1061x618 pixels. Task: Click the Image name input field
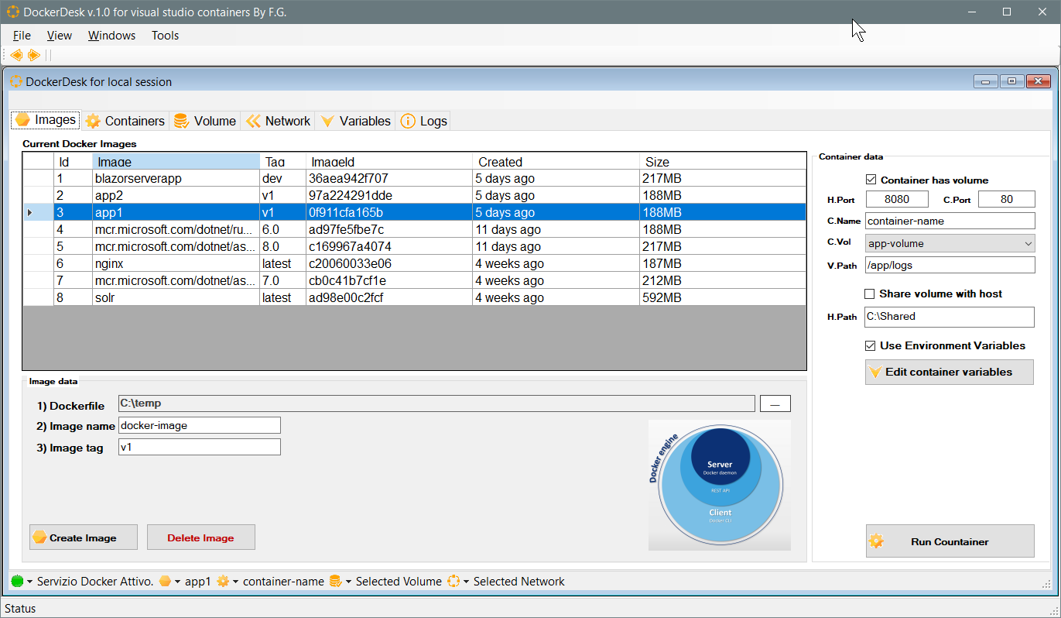[x=199, y=425]
